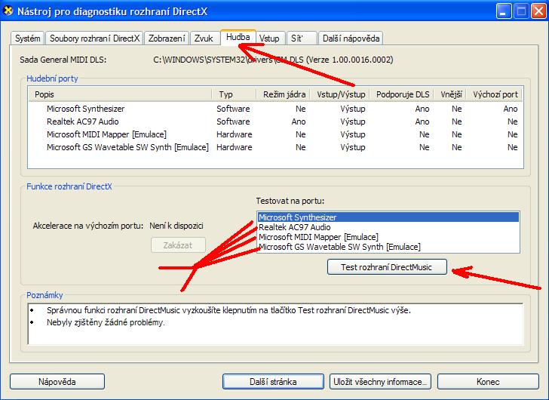Switch to Soubory rozhraní DirectX tab

(x=94, y=38)
